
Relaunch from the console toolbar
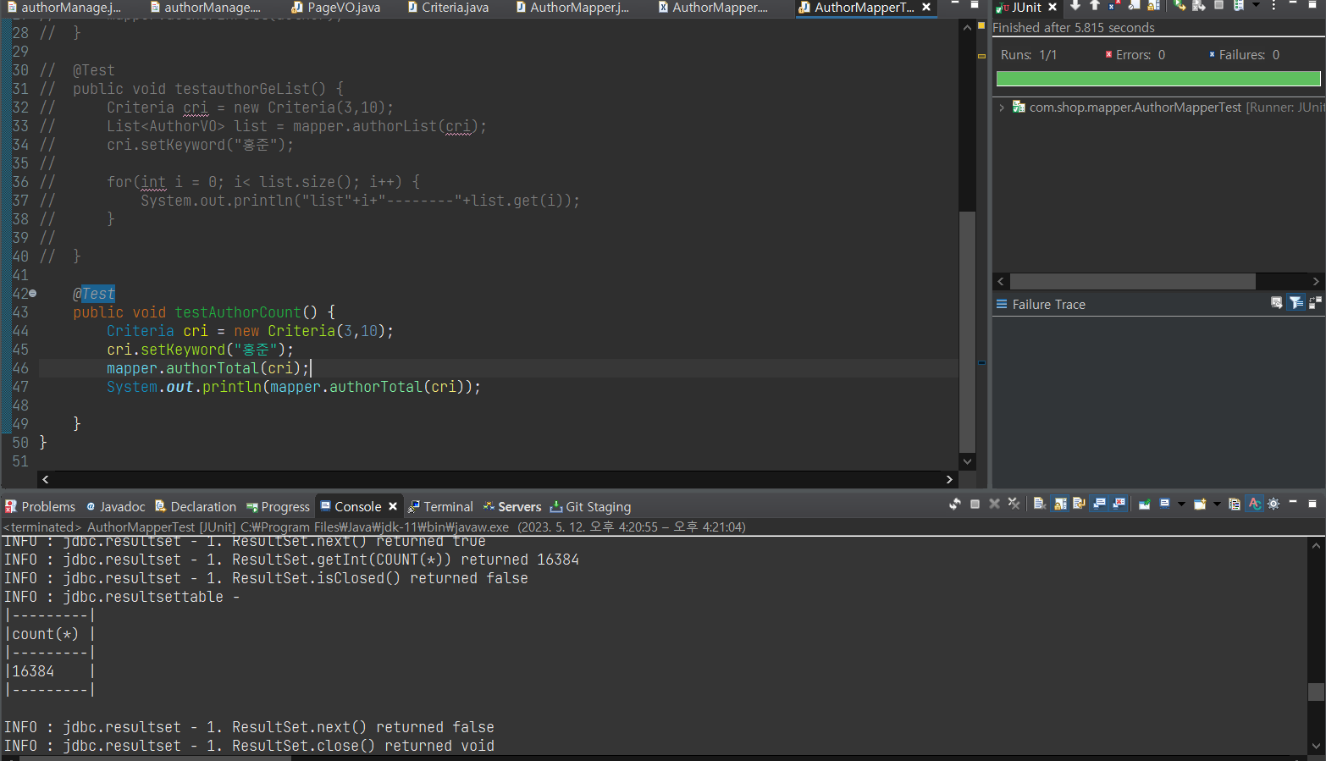(955, 504)
